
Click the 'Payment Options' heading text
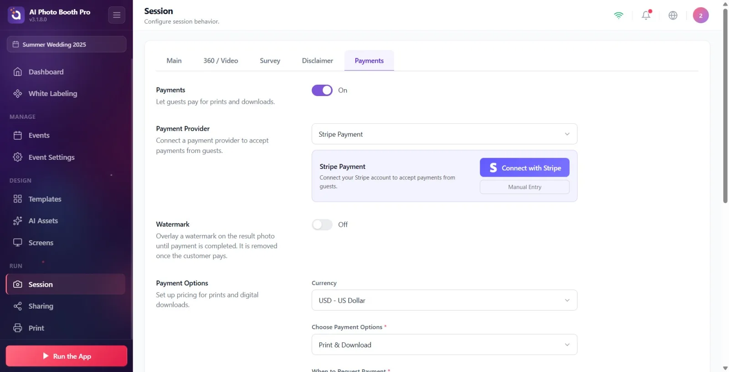[182, 283]
